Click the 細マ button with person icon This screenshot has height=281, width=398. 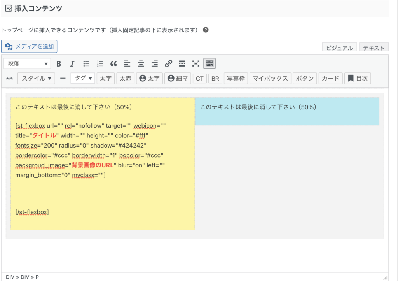coord(178,78)
